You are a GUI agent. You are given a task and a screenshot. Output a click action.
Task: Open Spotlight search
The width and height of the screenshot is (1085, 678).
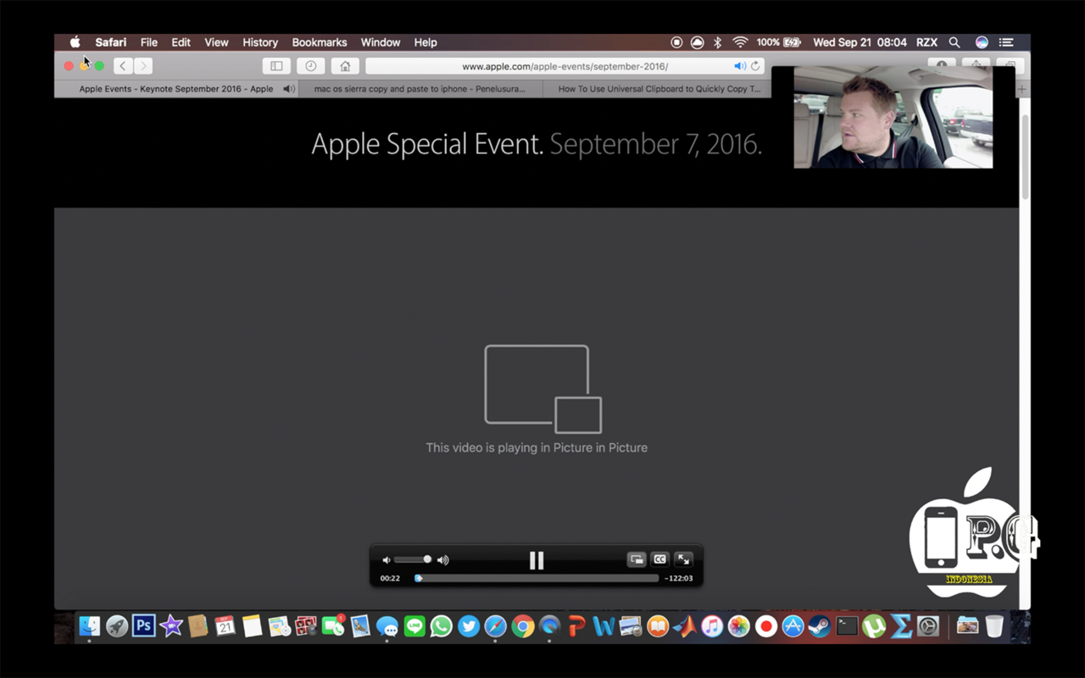pyautogui.click(x=954, y=42)
